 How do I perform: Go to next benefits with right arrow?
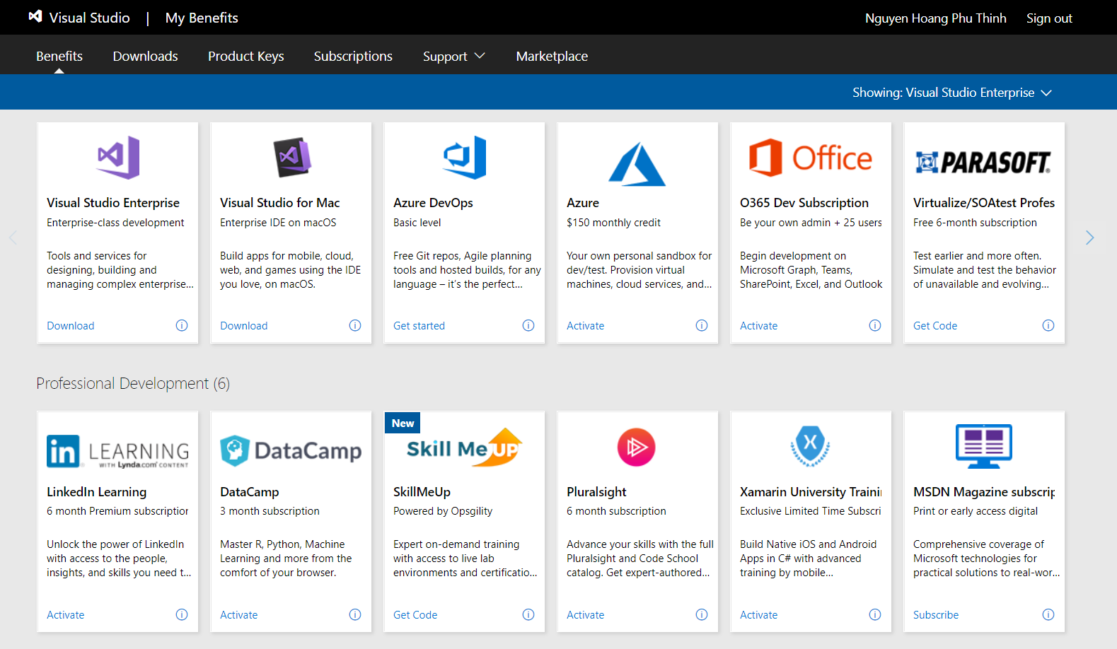[1090, 238]
